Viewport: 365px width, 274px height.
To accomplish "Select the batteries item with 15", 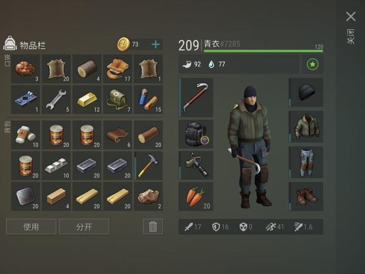I will (x=149, y=99).
